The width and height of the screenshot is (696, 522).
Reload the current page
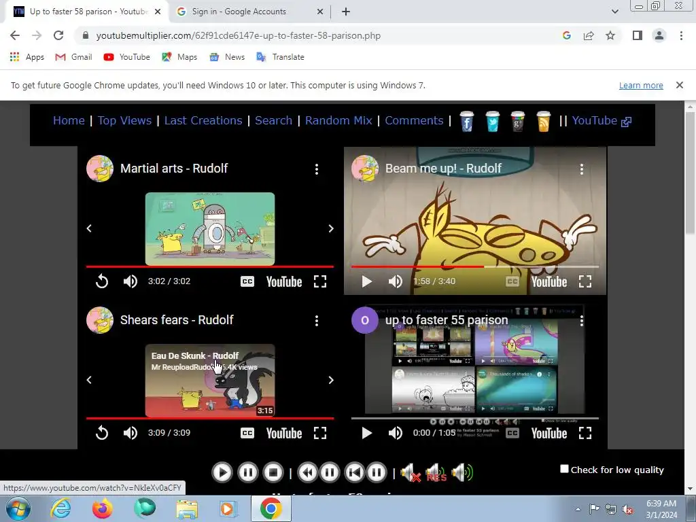coord(58,35)
